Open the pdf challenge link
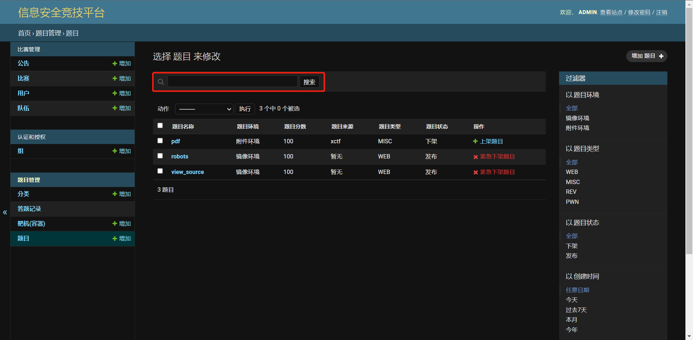The width and height of the screenshot is (693, 340). pos(175,141)
